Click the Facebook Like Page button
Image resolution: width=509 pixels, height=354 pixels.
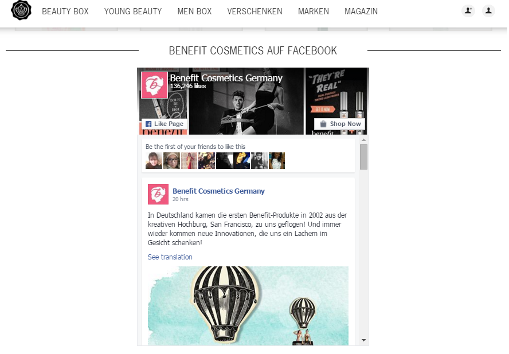(165, 124)
